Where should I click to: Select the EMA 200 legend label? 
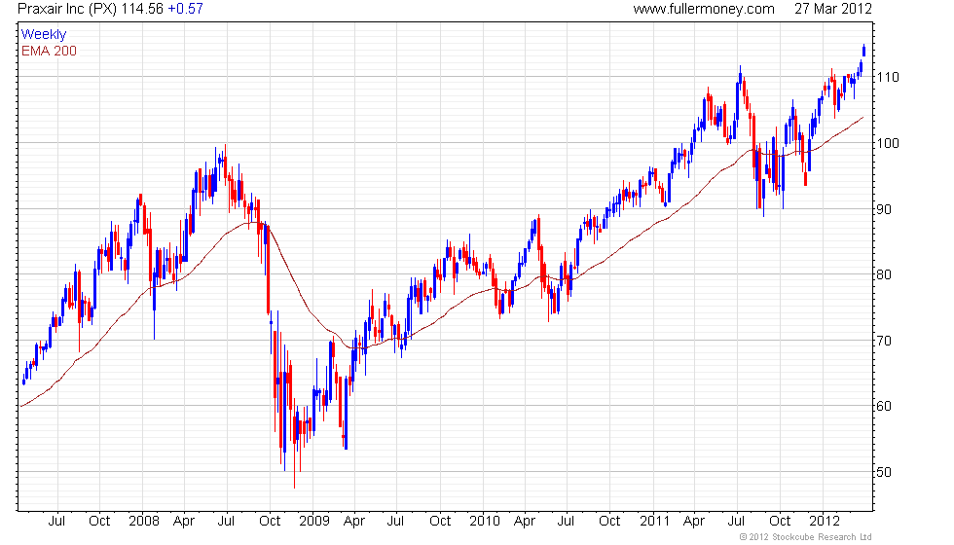pyautogui.click(x=49, y=51)
